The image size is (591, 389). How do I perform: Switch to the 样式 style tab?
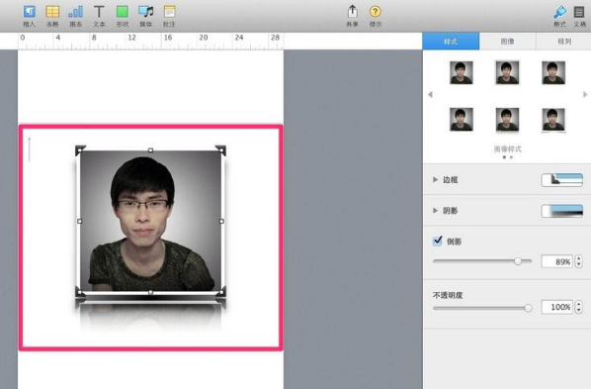point(451,42)
